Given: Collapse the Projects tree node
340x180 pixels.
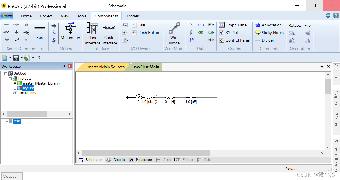Looking at the screenshot, I should [x=10, y=79].
